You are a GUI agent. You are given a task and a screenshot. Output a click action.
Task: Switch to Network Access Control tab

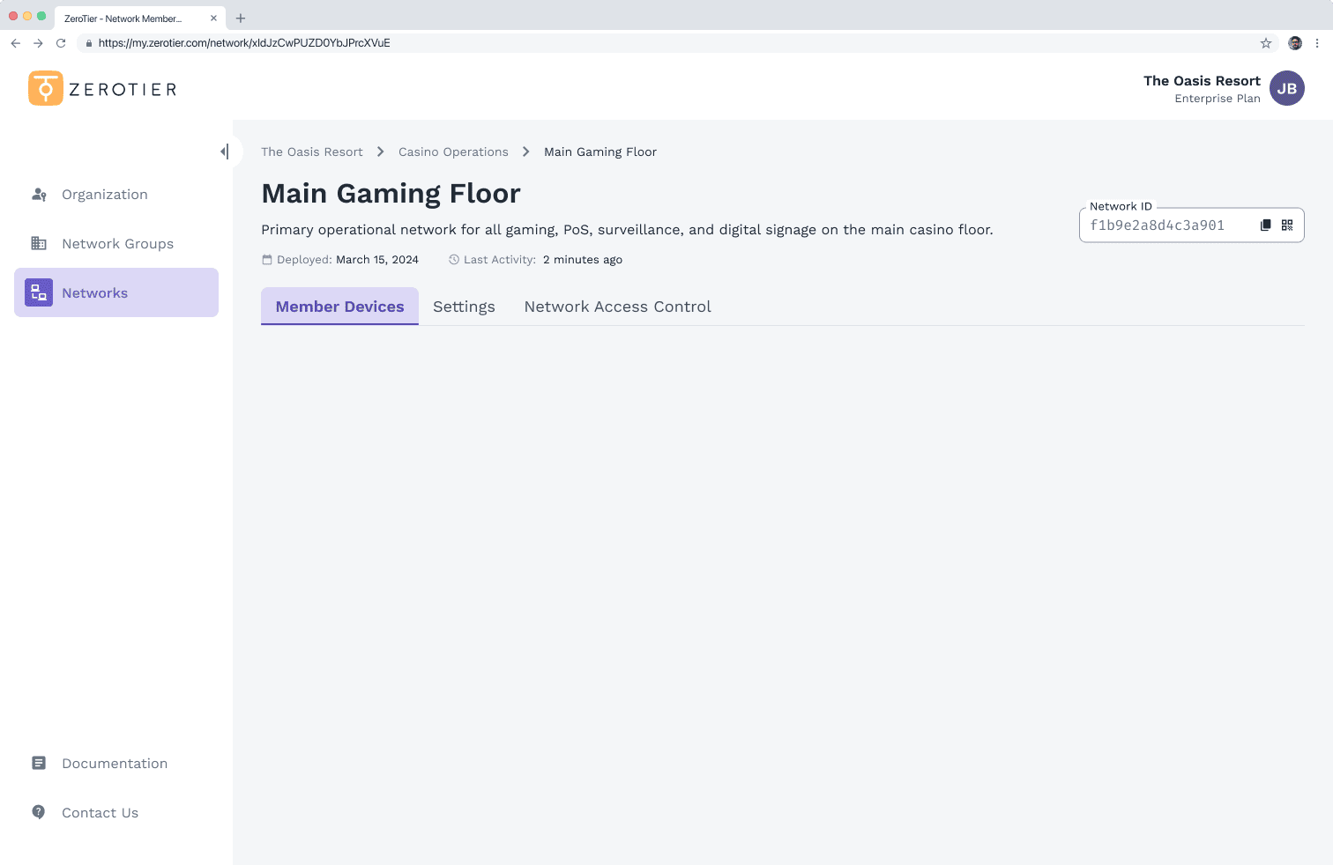click(617, 307)
